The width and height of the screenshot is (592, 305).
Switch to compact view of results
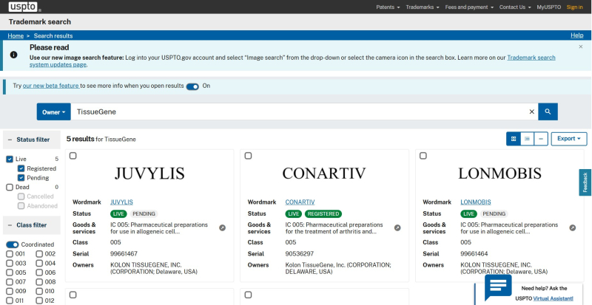tap(541, 139)
